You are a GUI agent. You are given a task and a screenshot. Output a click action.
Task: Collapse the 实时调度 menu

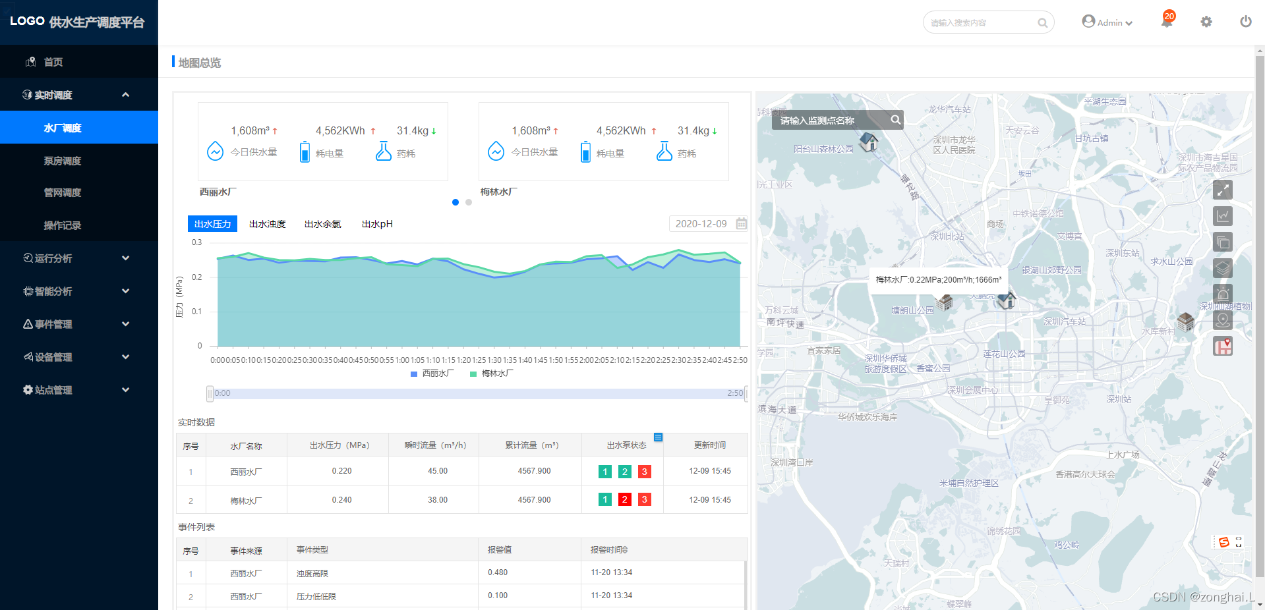coord(79,95)
